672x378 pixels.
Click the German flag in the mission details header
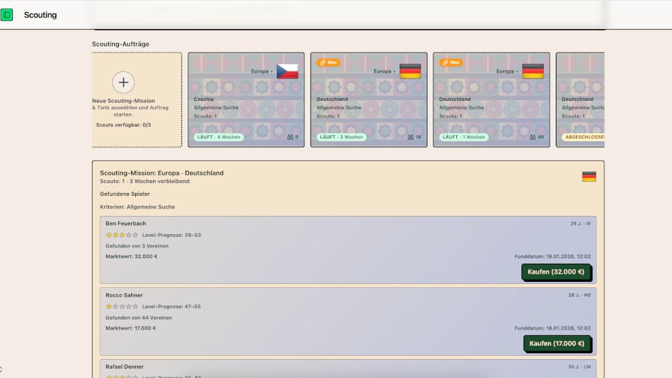tap(589, 177)
